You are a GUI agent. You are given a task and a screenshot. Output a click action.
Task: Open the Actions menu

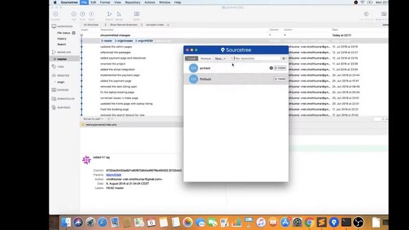tap(150, 3)
